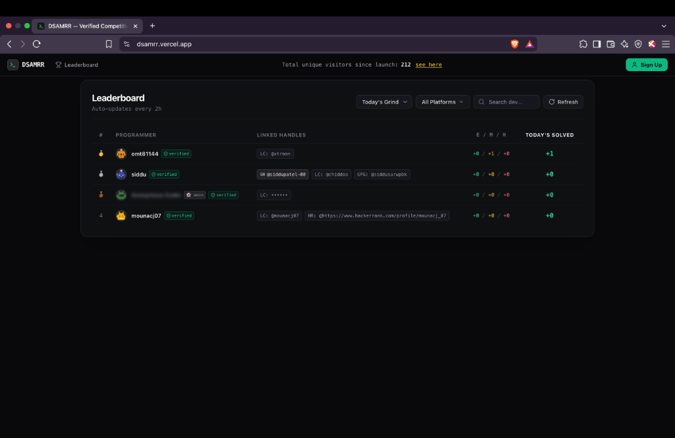Select the DSAMRR browser tab
675x438 pixels.
pyautogui.click(x=87, y=26)
